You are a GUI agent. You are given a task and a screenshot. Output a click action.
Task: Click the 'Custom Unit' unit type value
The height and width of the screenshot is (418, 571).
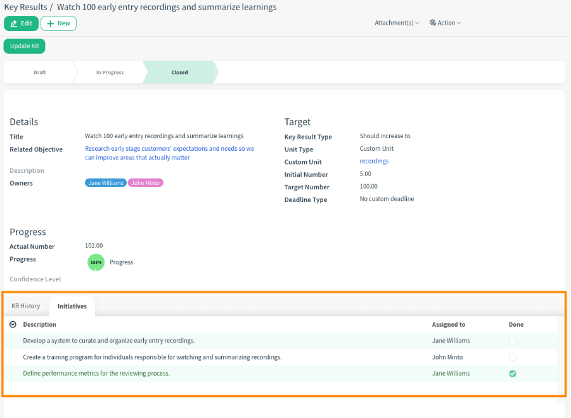point(376,149)
